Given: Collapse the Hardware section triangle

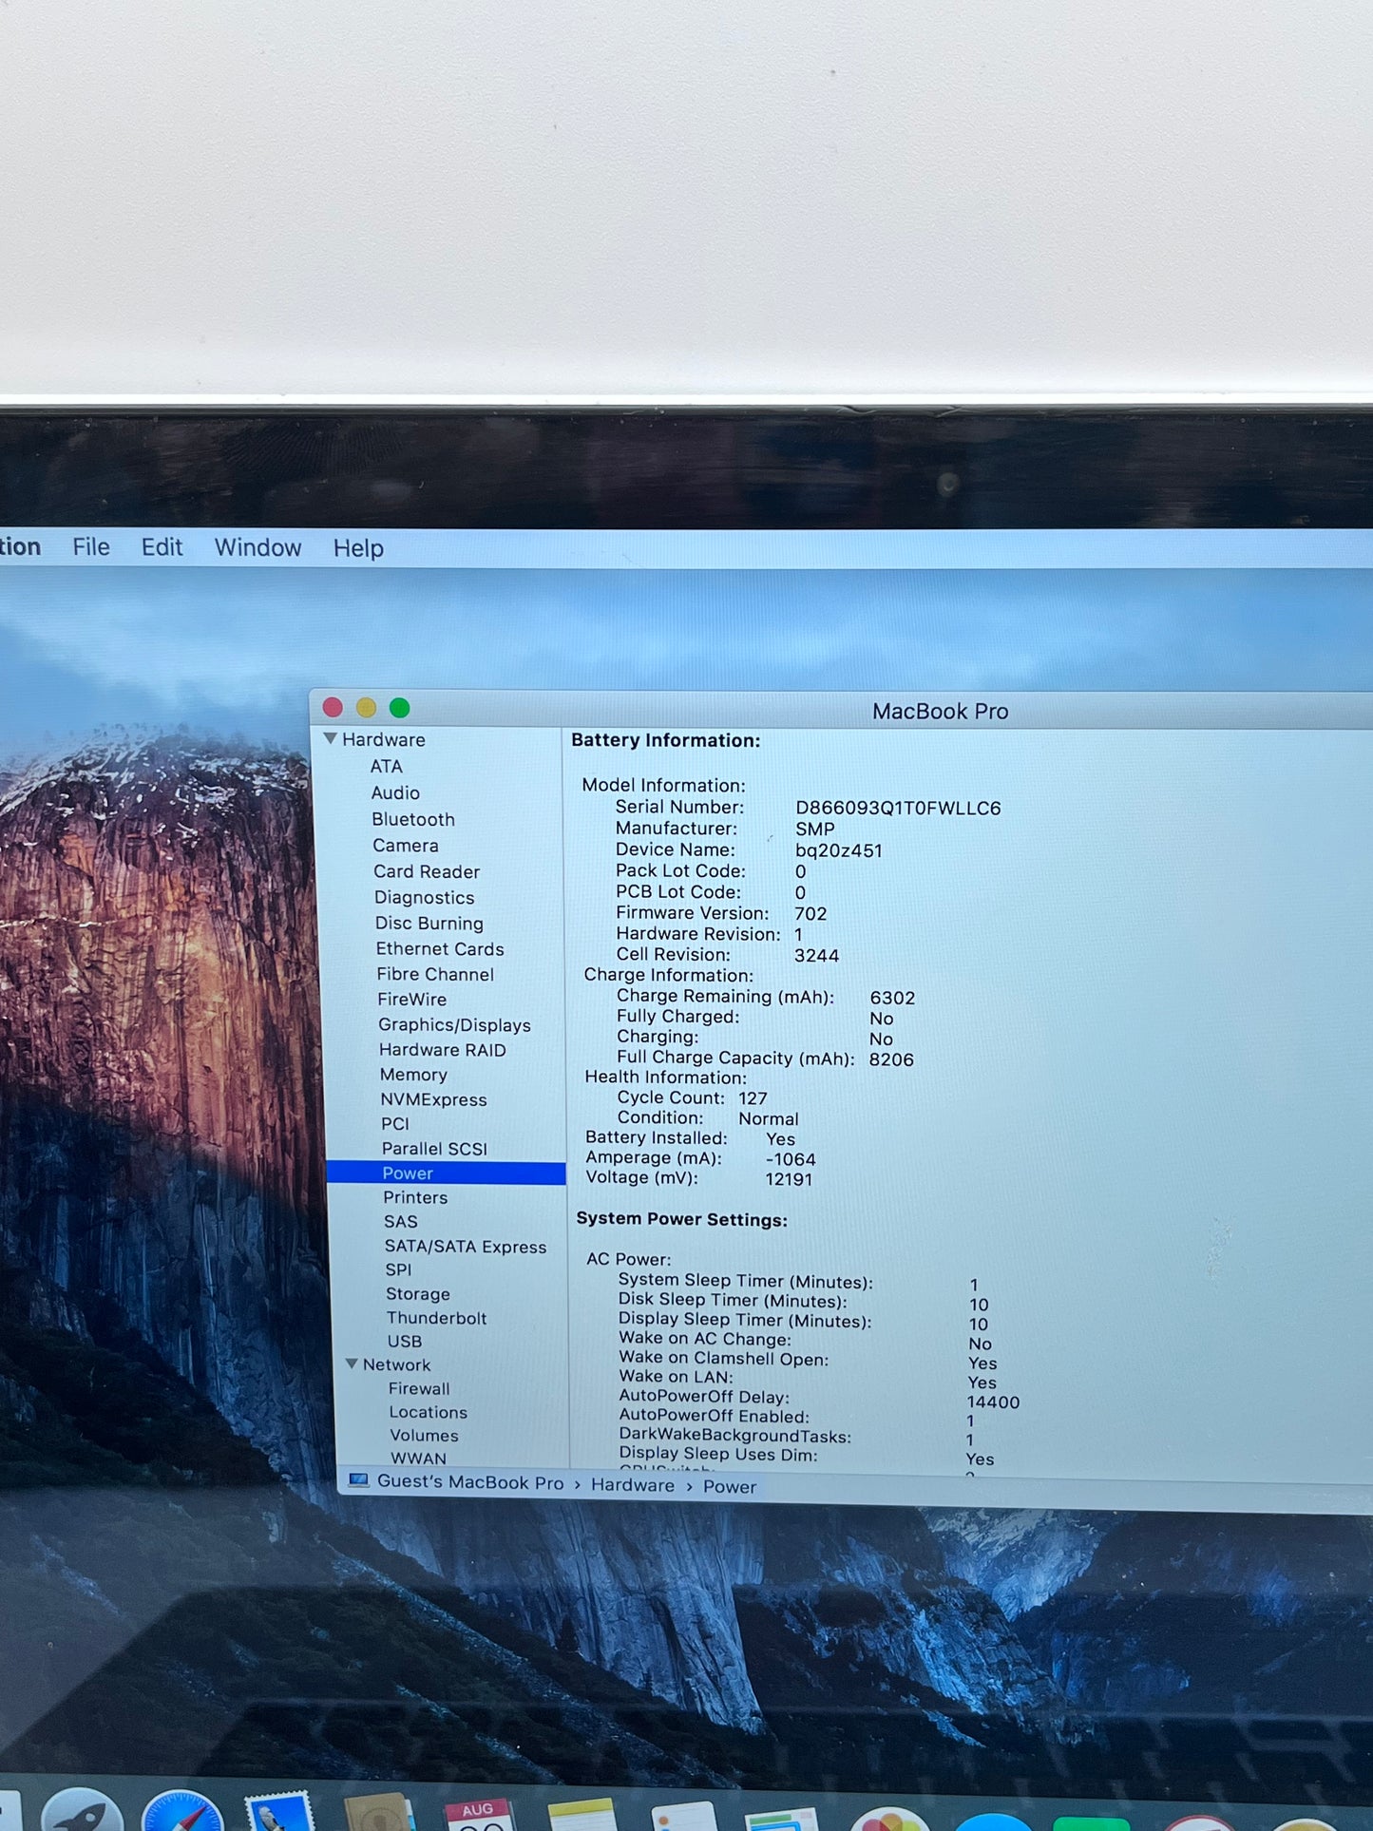Looking at the screenshot, I should [331, 738].
